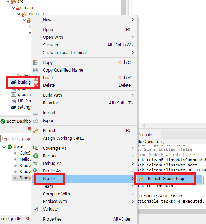Click the Boot Dashboard power icon

tap(3, 121)
